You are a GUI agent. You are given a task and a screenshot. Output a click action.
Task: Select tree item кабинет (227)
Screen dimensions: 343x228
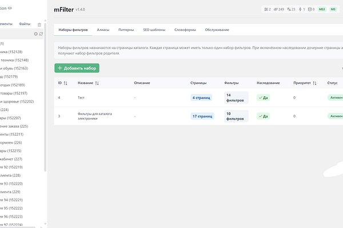[x=11, y=159]
